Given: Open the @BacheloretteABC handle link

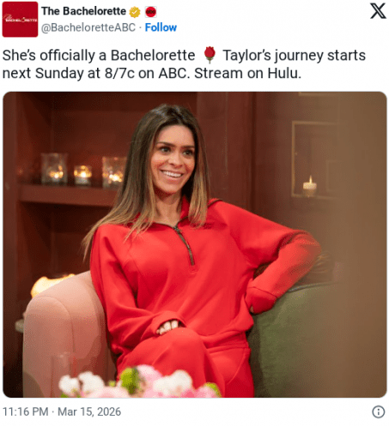Looking at the screenshot, I should coord(88,27).
